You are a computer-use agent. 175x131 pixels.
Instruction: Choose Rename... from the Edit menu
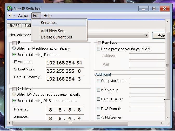59,23
